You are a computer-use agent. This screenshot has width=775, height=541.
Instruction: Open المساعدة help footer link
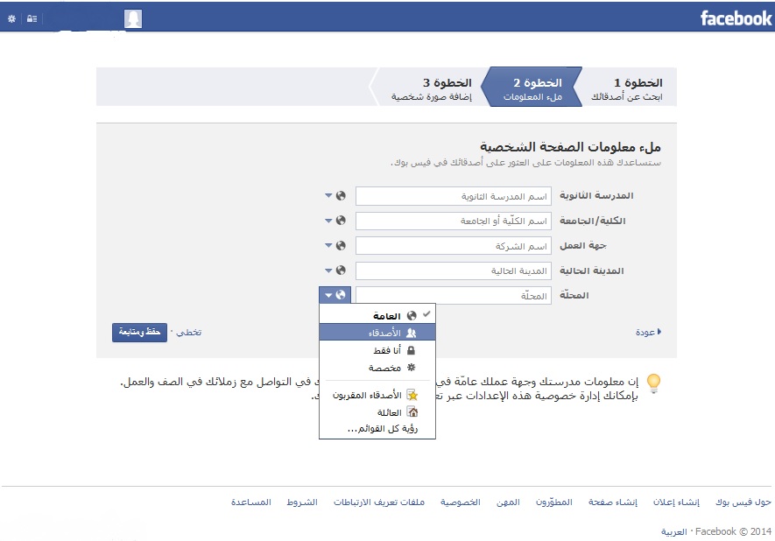tap(251, 502)
